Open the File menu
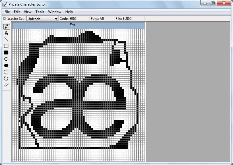 (x=7, y=12)
